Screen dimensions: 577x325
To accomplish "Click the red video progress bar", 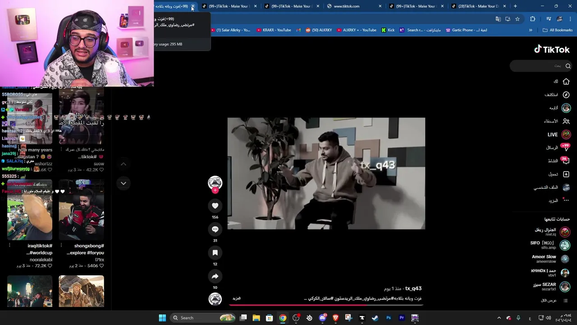I will [326, 305].
